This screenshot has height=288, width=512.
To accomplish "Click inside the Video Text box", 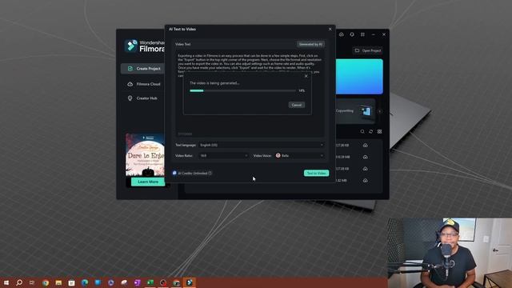I will click(250, 93).
